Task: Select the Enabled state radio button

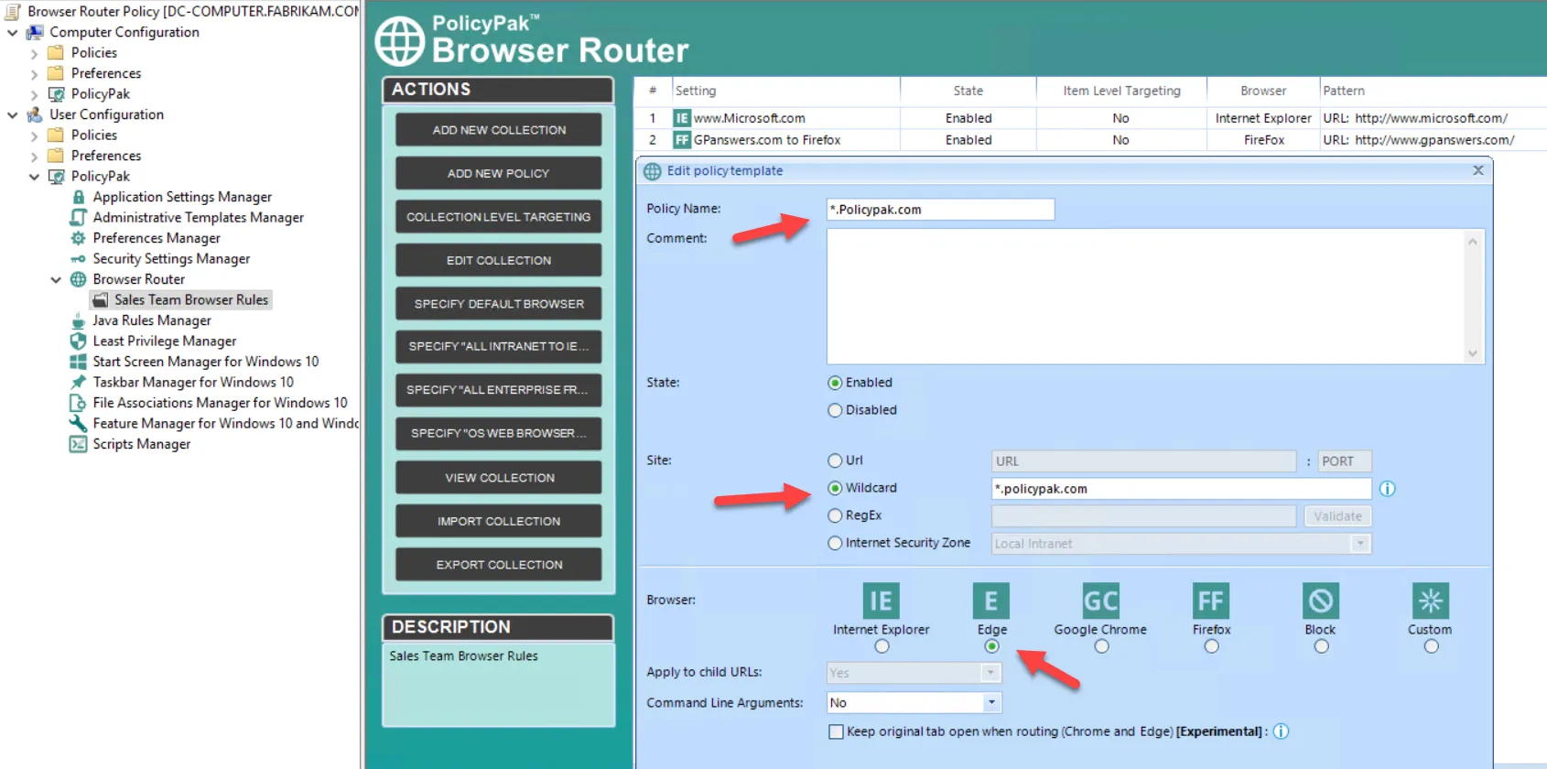Action: click(835, 383)
